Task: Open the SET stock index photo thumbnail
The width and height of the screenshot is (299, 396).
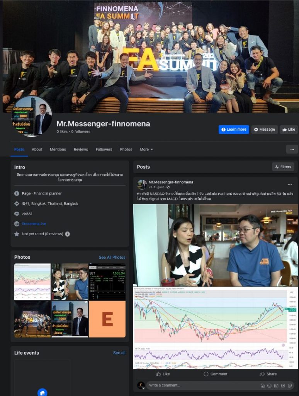Action: click(107, 282)
